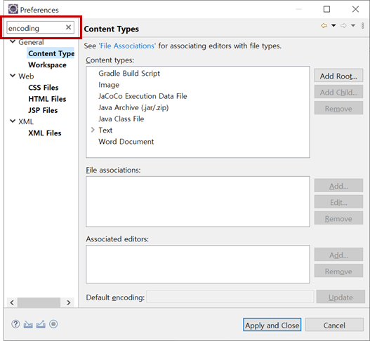
Task: Click the forward navigation arrow
Action: (x=343, y=25)
